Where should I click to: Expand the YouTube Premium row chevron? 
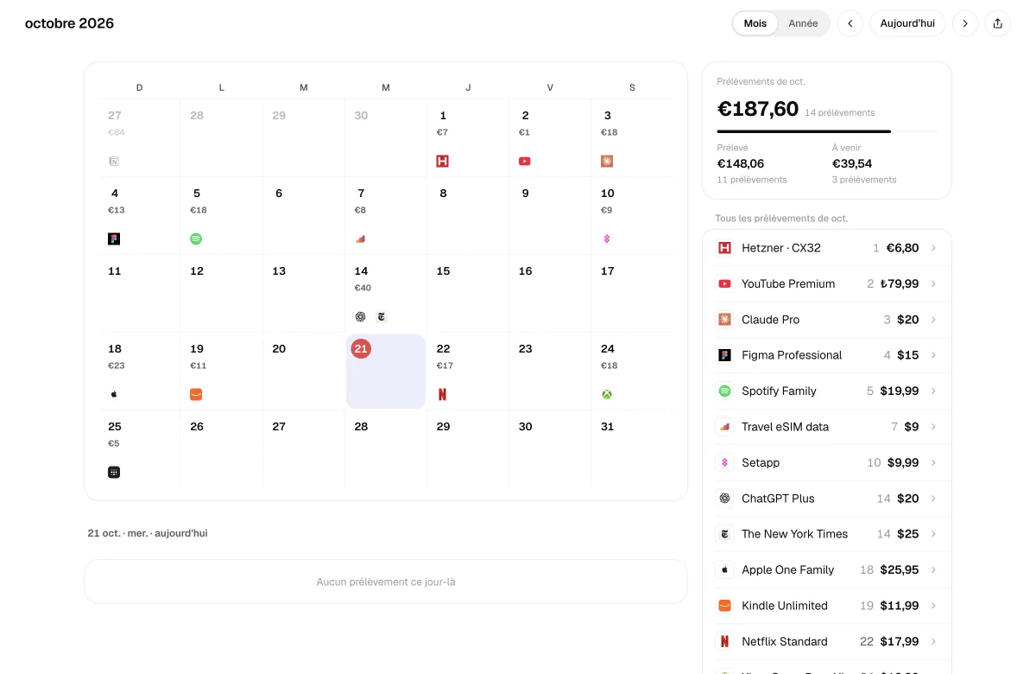click(x=933, y=283)
